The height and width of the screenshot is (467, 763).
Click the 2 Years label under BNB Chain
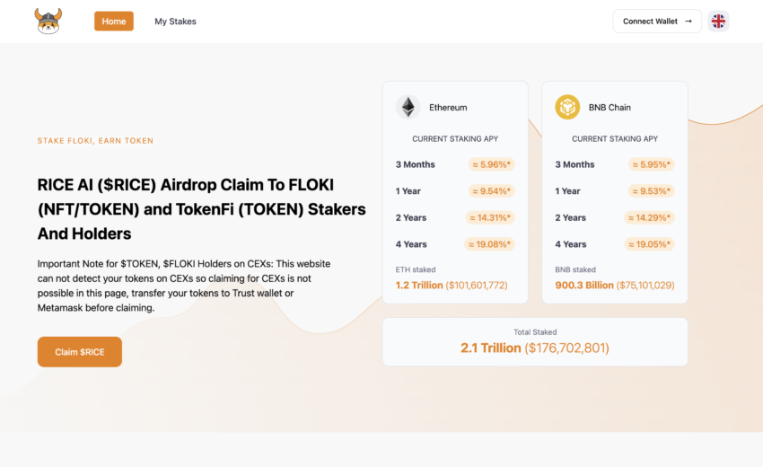tap(570, 217)
